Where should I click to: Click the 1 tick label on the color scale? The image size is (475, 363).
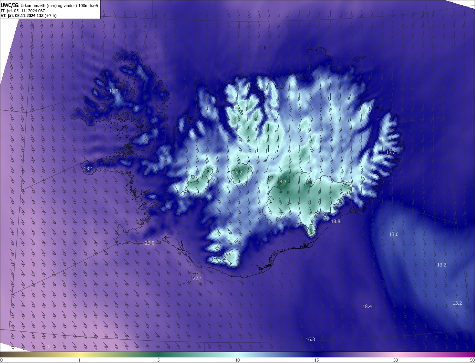[79, 360]
